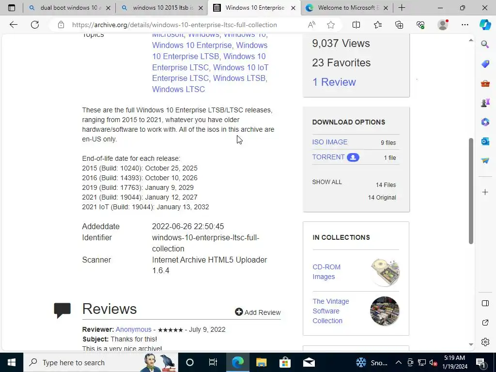This screenshot has width=496, height=372.
Task: Open Microsoft 365 in sidebar
Action: pos(485,122)
